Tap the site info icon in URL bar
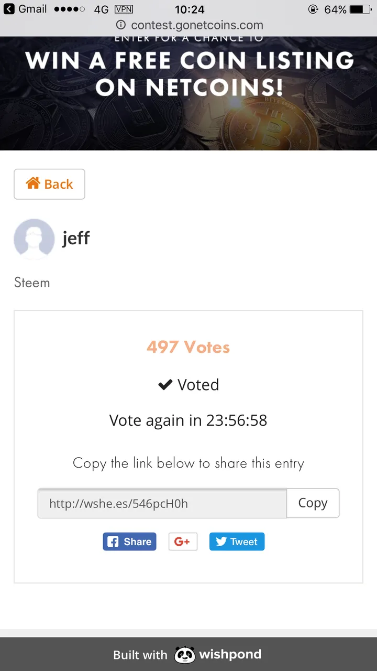 coord(121,25)
